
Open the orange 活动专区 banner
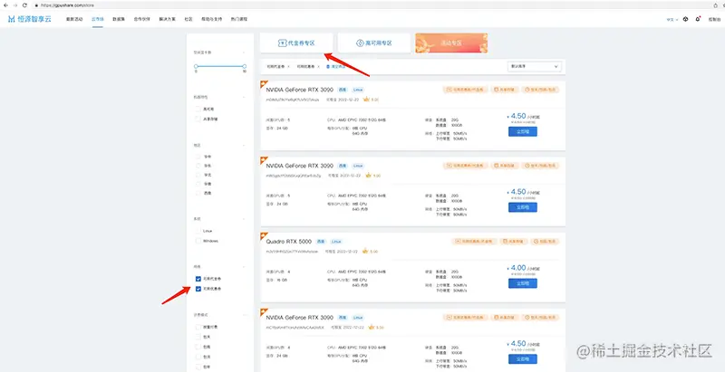coord(451,43)
